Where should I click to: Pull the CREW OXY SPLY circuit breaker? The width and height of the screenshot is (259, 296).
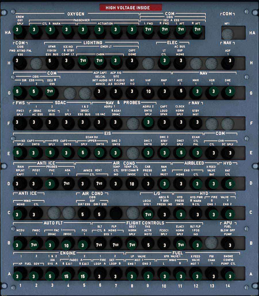[18, 30]
